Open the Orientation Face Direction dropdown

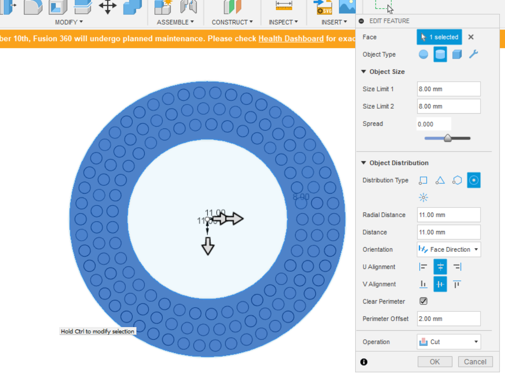pyautogui.click(x=448, y=249)
